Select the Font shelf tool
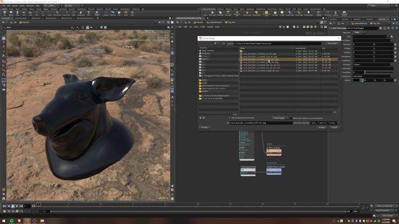The image size is (399, 224). pos(89,12)
